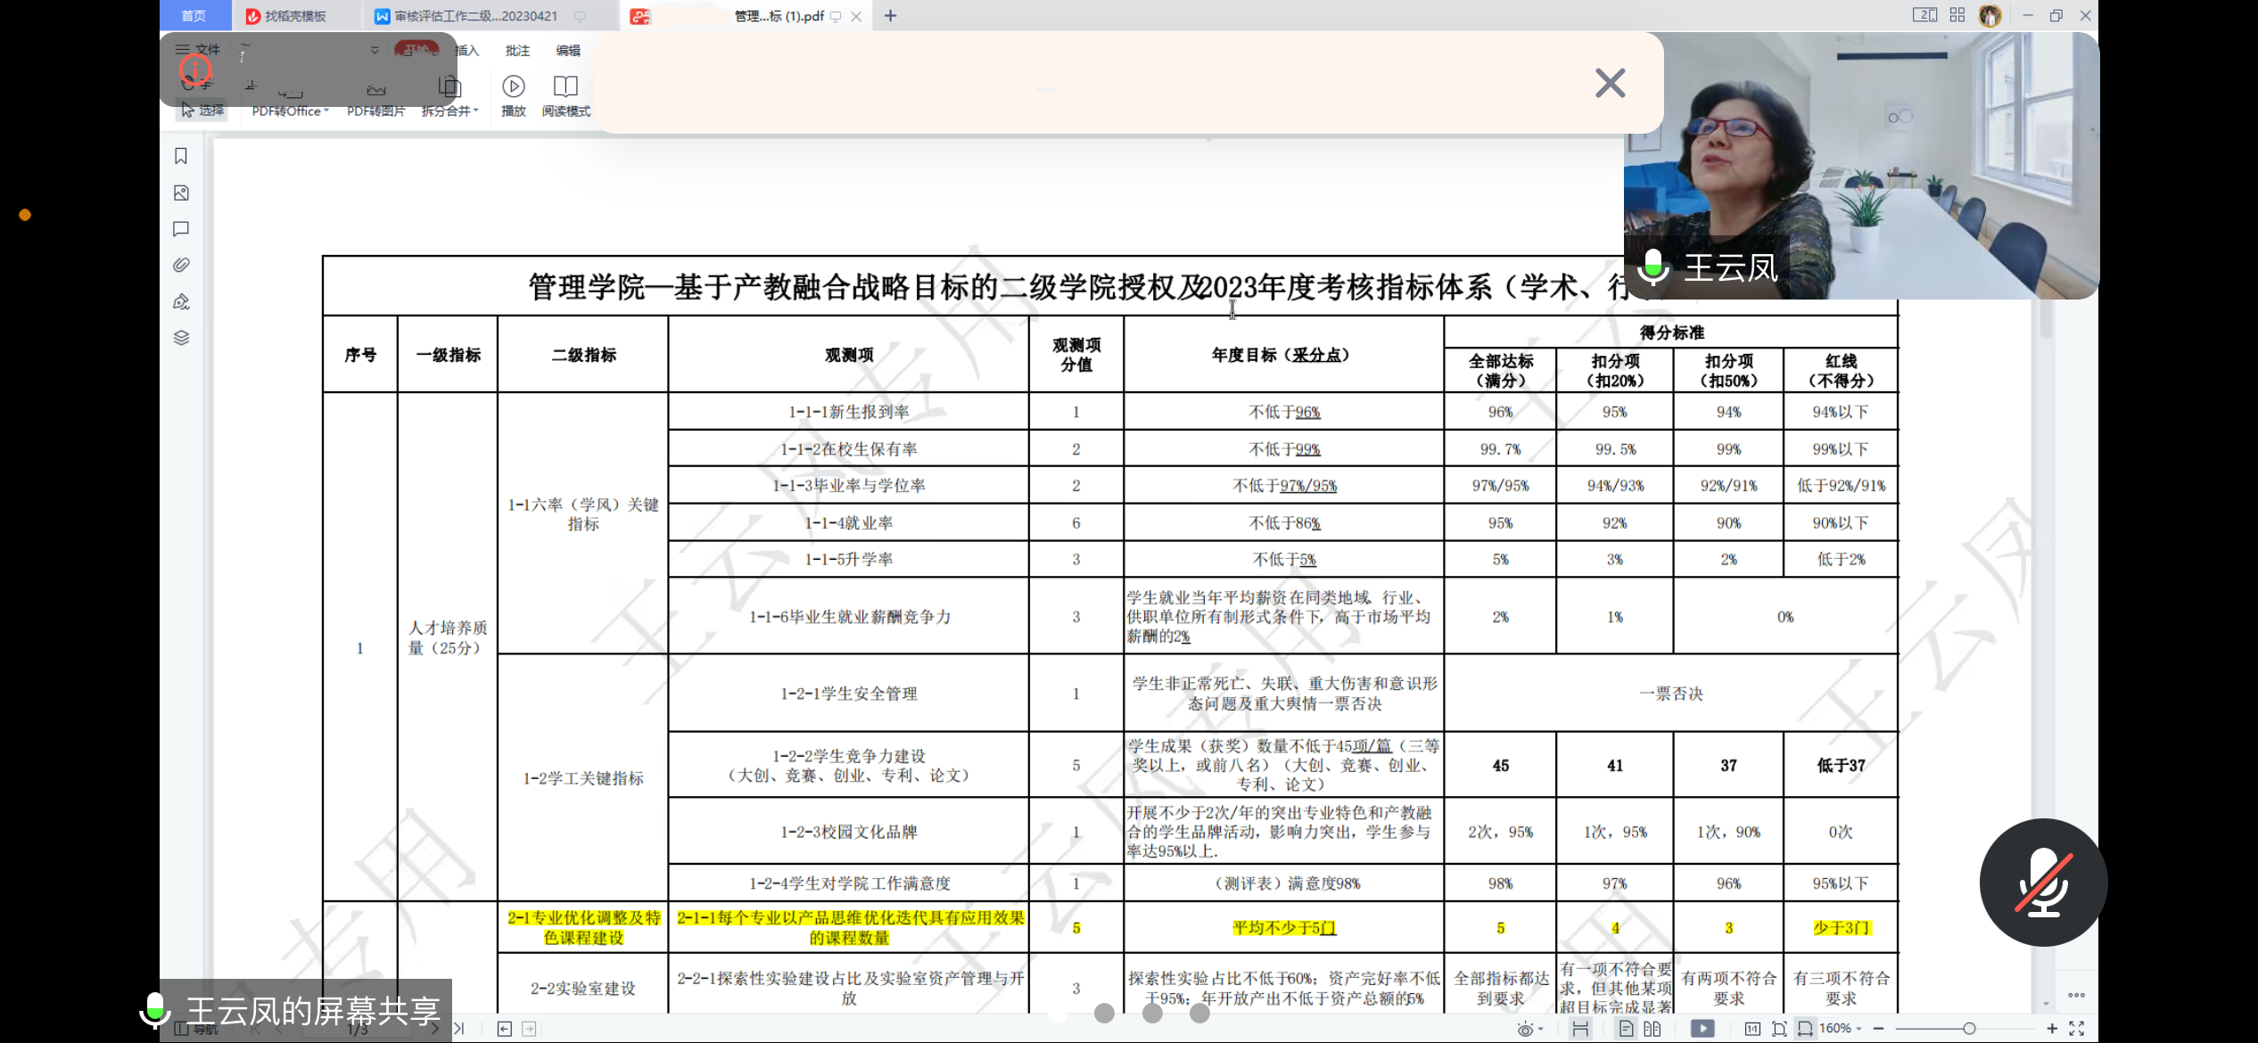Open the comments panel in sidebar

pyautogui.click(x=181, y=229)
